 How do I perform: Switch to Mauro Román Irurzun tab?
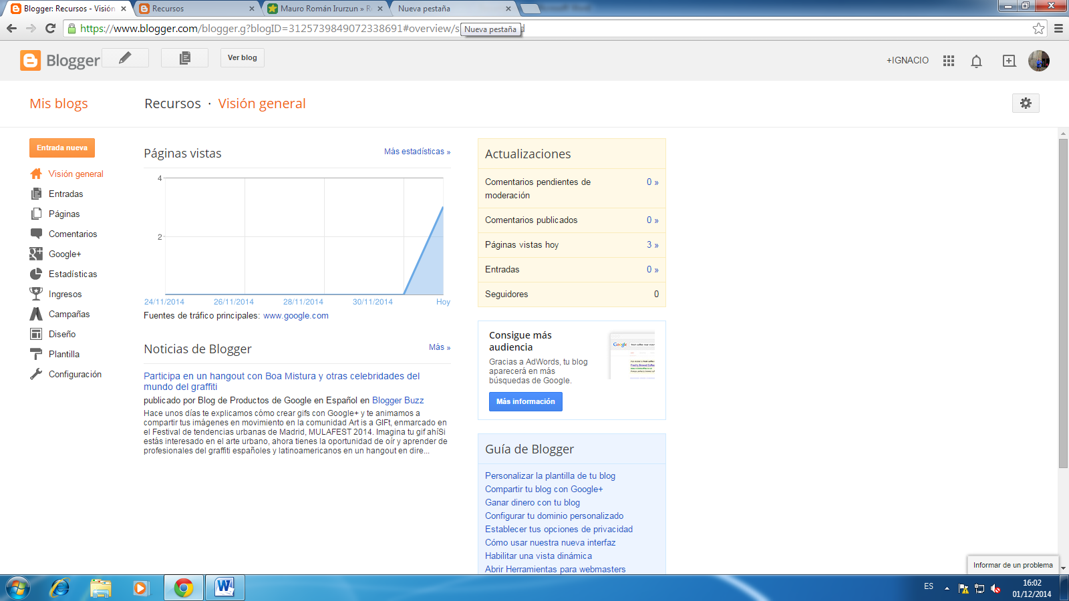tap(325, 9)
